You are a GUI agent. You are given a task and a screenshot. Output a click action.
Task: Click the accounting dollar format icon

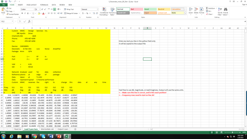tap(83, 13)
